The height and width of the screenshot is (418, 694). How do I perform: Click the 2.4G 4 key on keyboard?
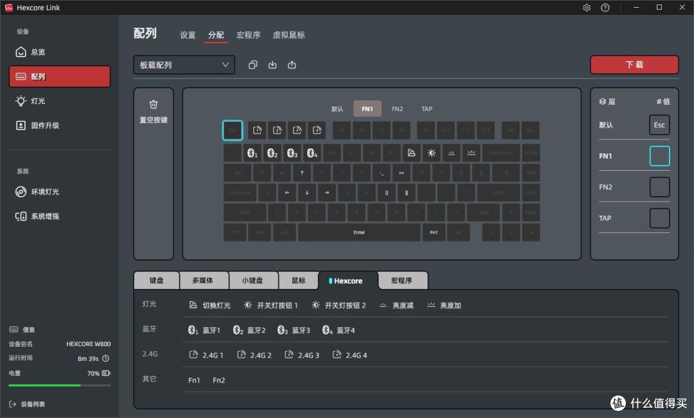pyautogui.click(x=317, y=130)
